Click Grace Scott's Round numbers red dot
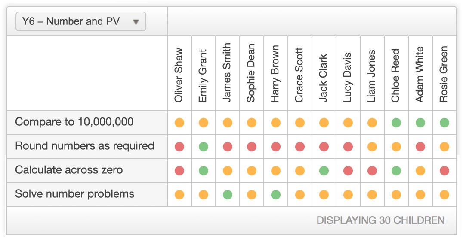463x241 pixels. [x=300, y=146]
